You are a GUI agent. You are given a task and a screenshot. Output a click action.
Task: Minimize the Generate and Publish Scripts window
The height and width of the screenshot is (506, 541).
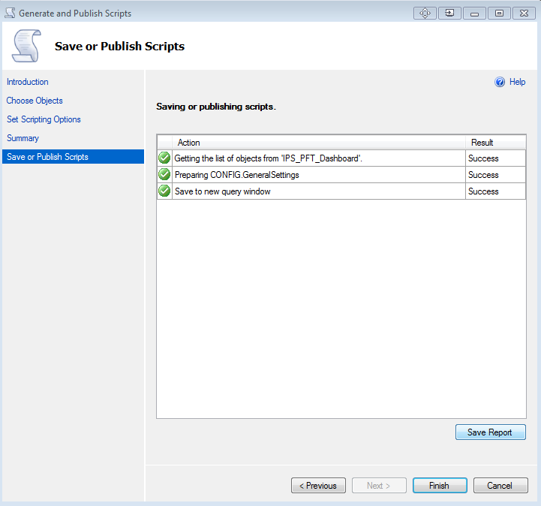point(474,13)
